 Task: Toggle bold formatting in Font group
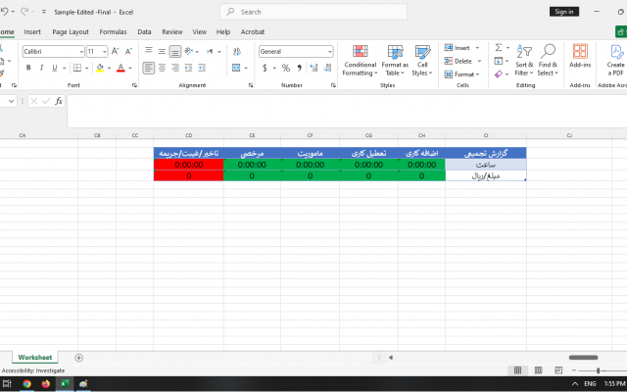click(28, 68)
